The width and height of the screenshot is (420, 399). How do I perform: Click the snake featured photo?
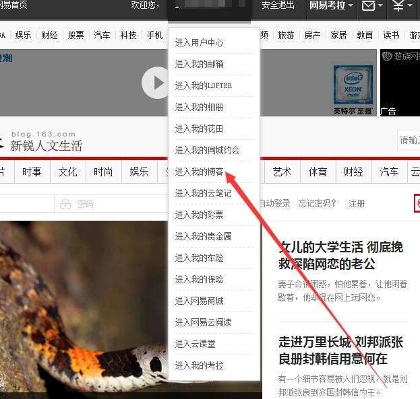(x=84, y=310)
